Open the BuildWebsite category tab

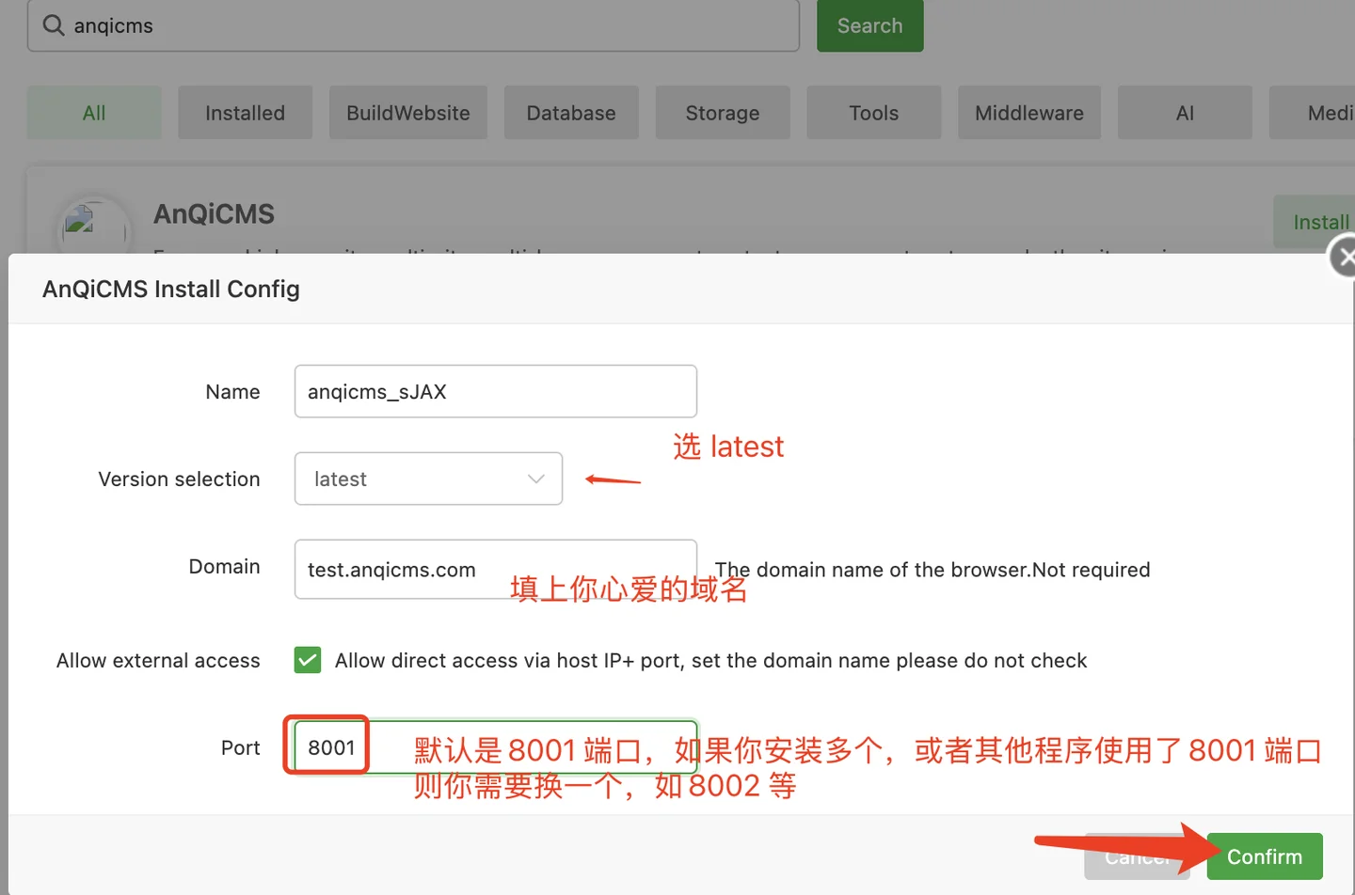pos(408,113)
